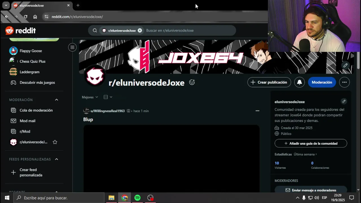The height and width of the screenshot is (203, 361).
Task: Collapse the FEEDS PERSONALIZADAS section
Action: [x=56, y=159]
